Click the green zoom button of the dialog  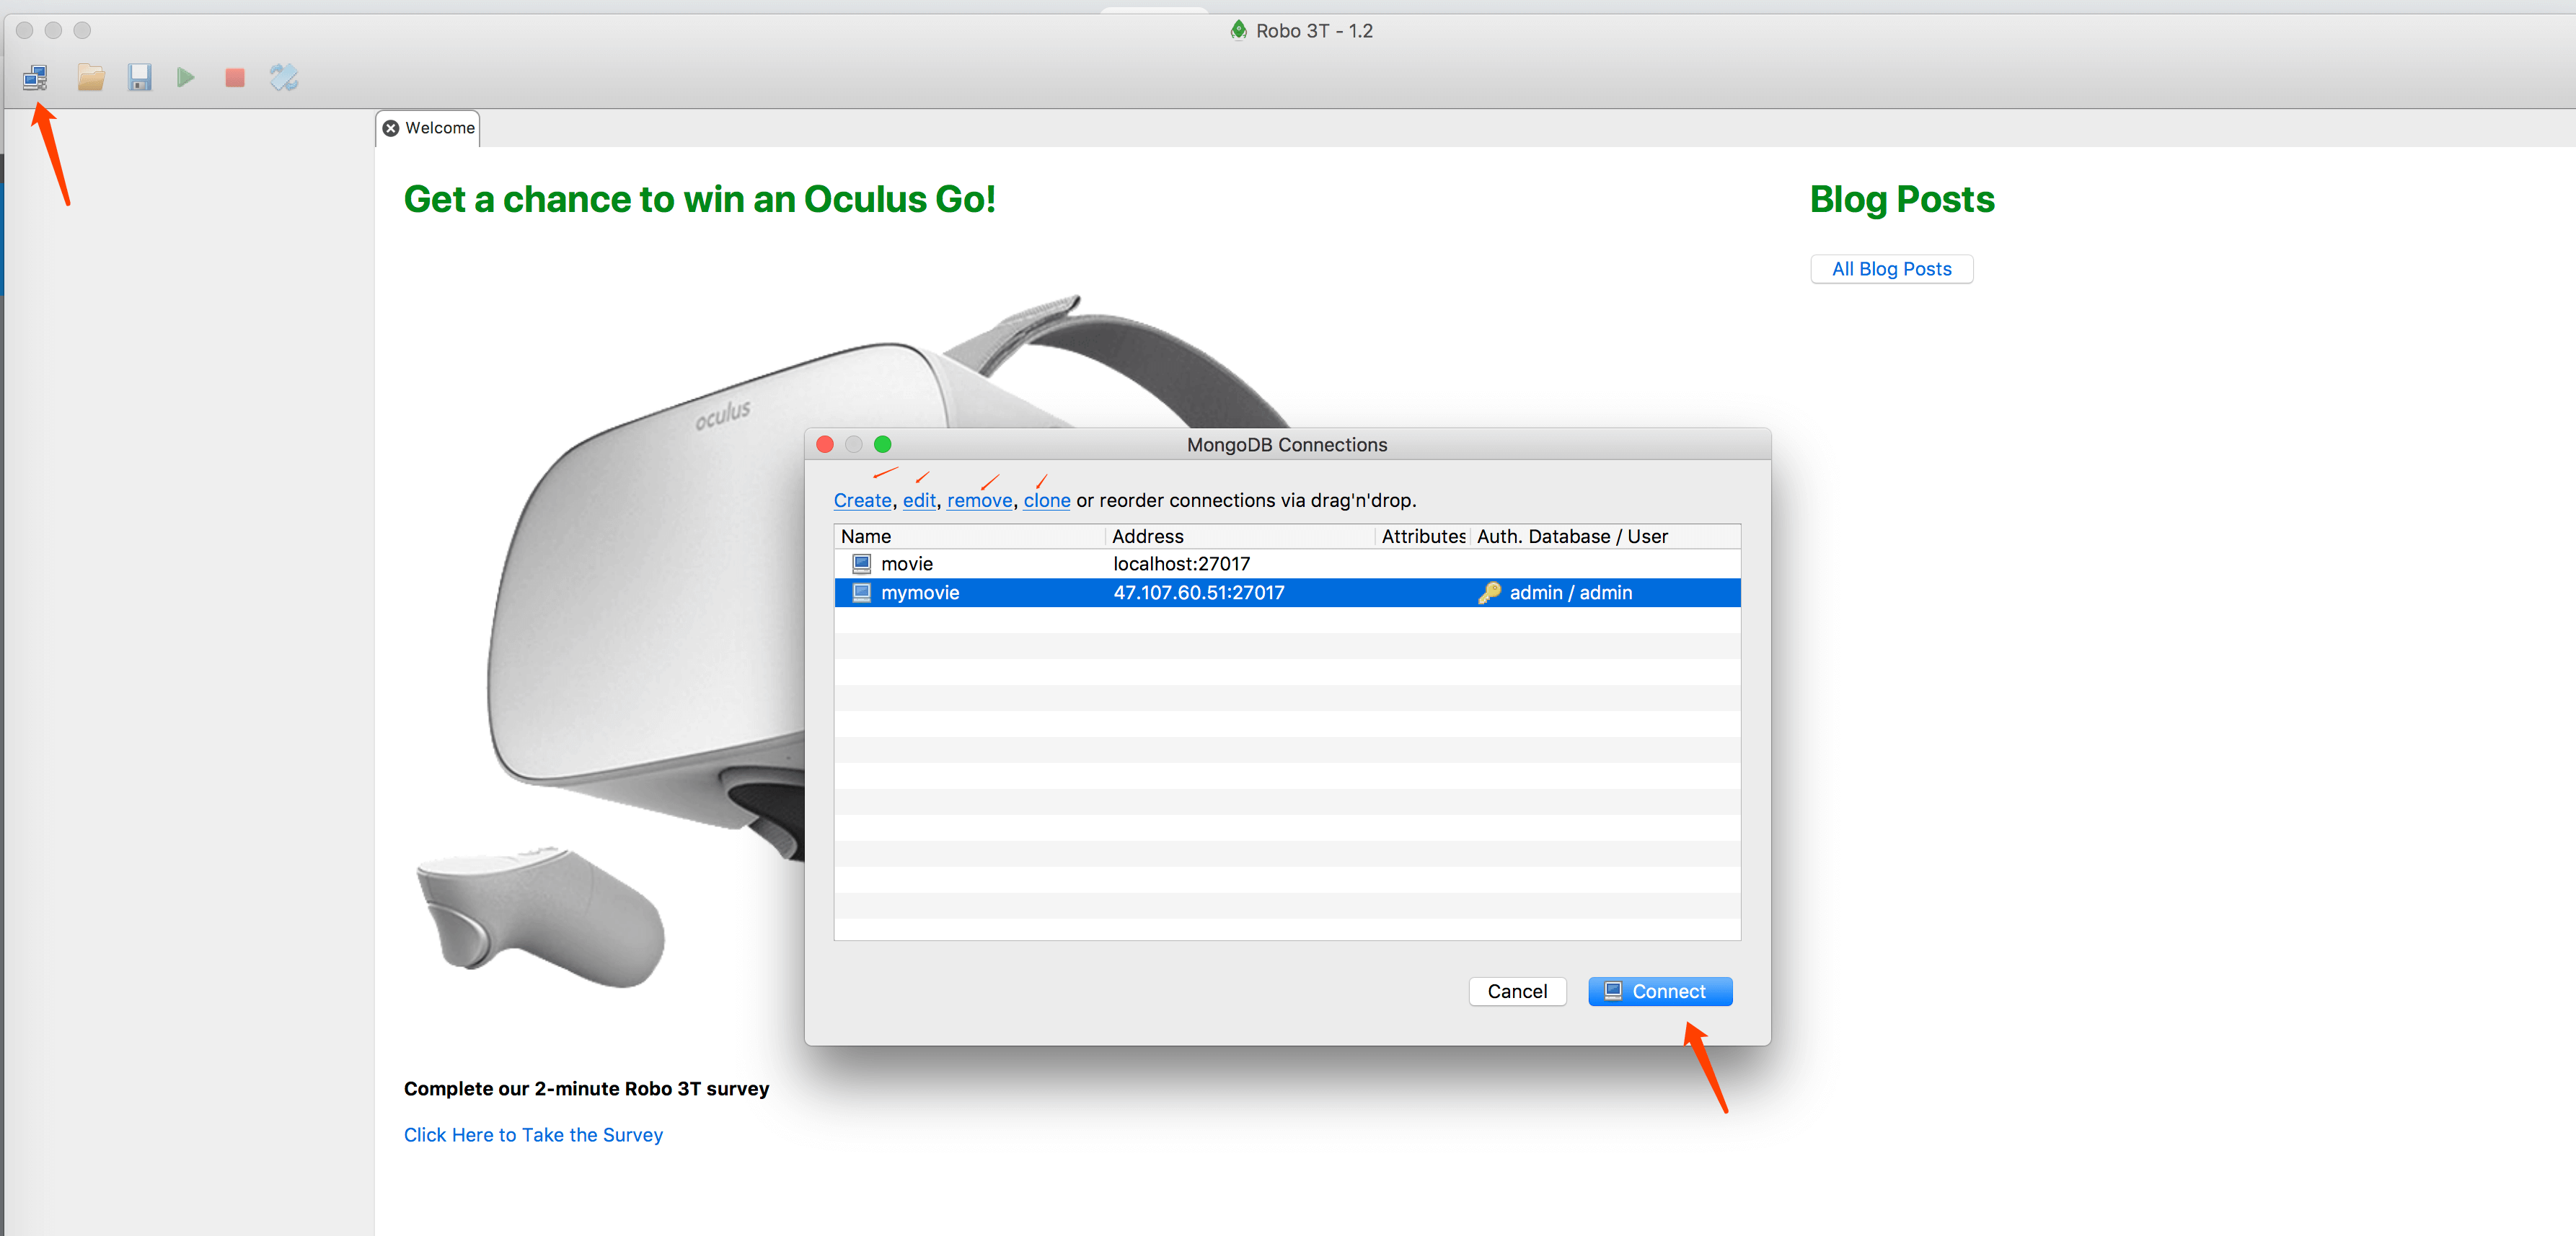click(x=882, y=445)
